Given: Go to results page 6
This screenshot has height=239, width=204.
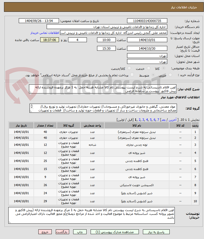Looking at the screenshot, I should (154, 120).
